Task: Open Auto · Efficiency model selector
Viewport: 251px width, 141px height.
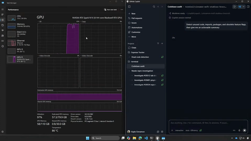Action: point(192,130)
